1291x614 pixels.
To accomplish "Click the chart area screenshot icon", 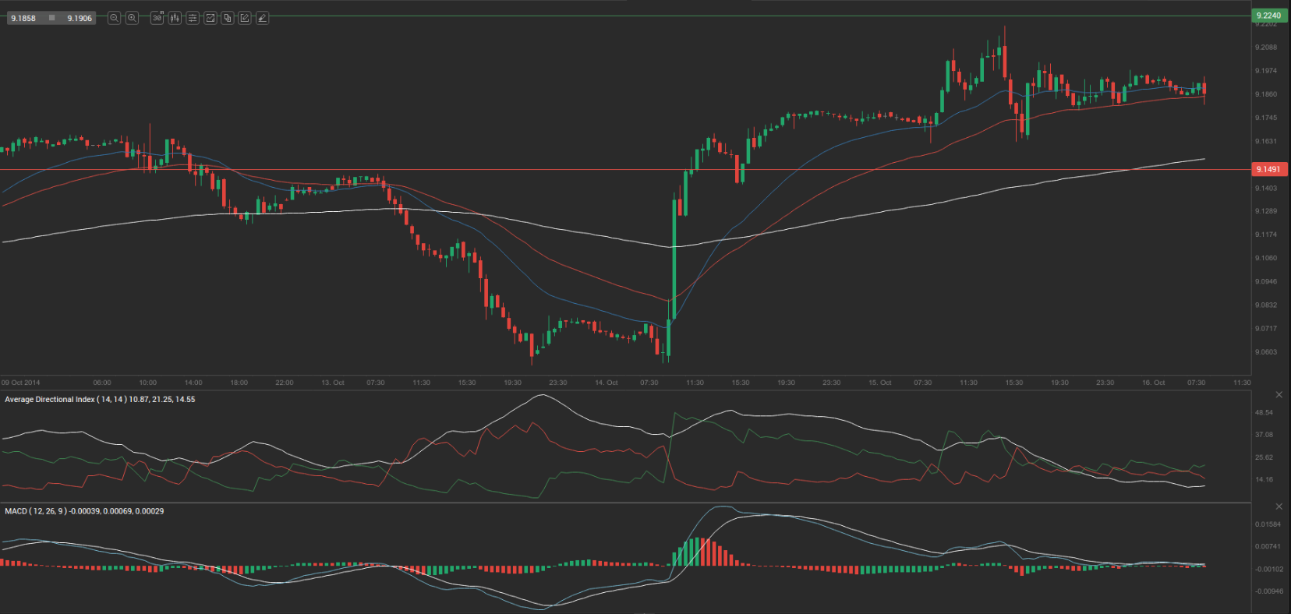I will click(x=210, y=18).
